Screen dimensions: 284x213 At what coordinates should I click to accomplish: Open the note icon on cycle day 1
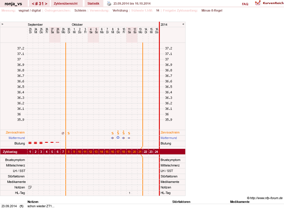tap(30, 188)
